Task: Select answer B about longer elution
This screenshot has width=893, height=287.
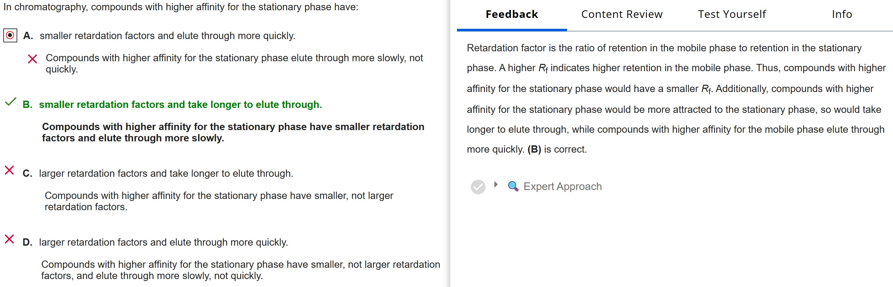Action: 180,104
